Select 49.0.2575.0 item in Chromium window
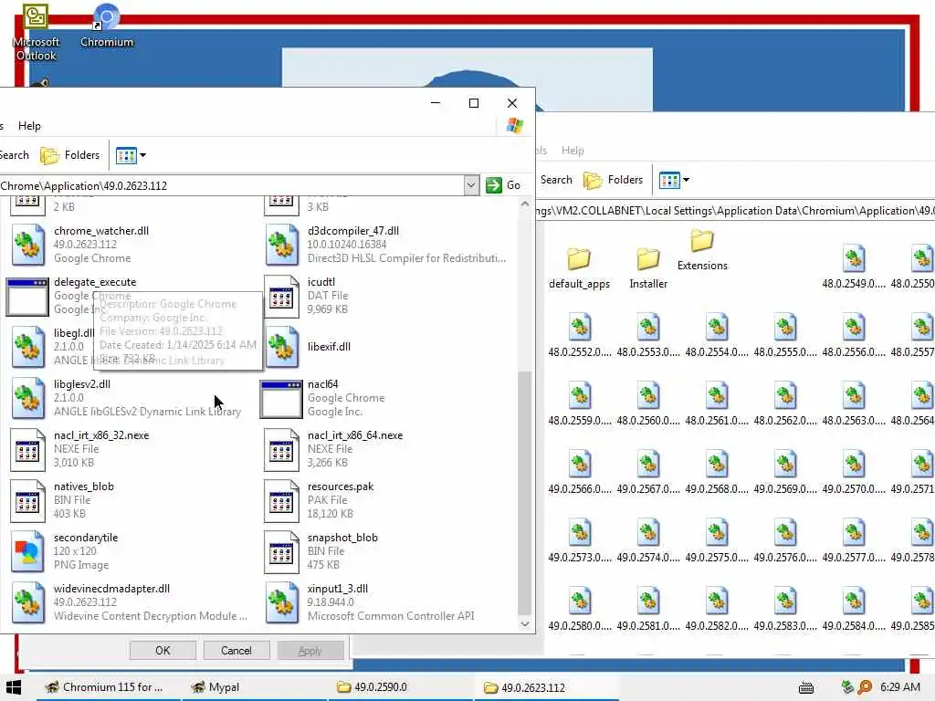This screenshot has width=935, height=701. [716, 540]
